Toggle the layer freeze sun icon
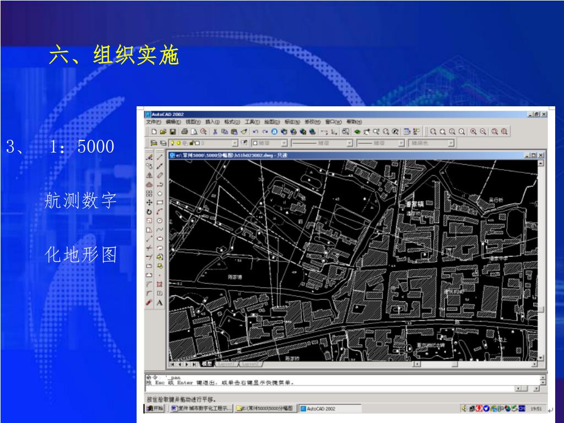564x423 pixels. [x=178, y=143]
